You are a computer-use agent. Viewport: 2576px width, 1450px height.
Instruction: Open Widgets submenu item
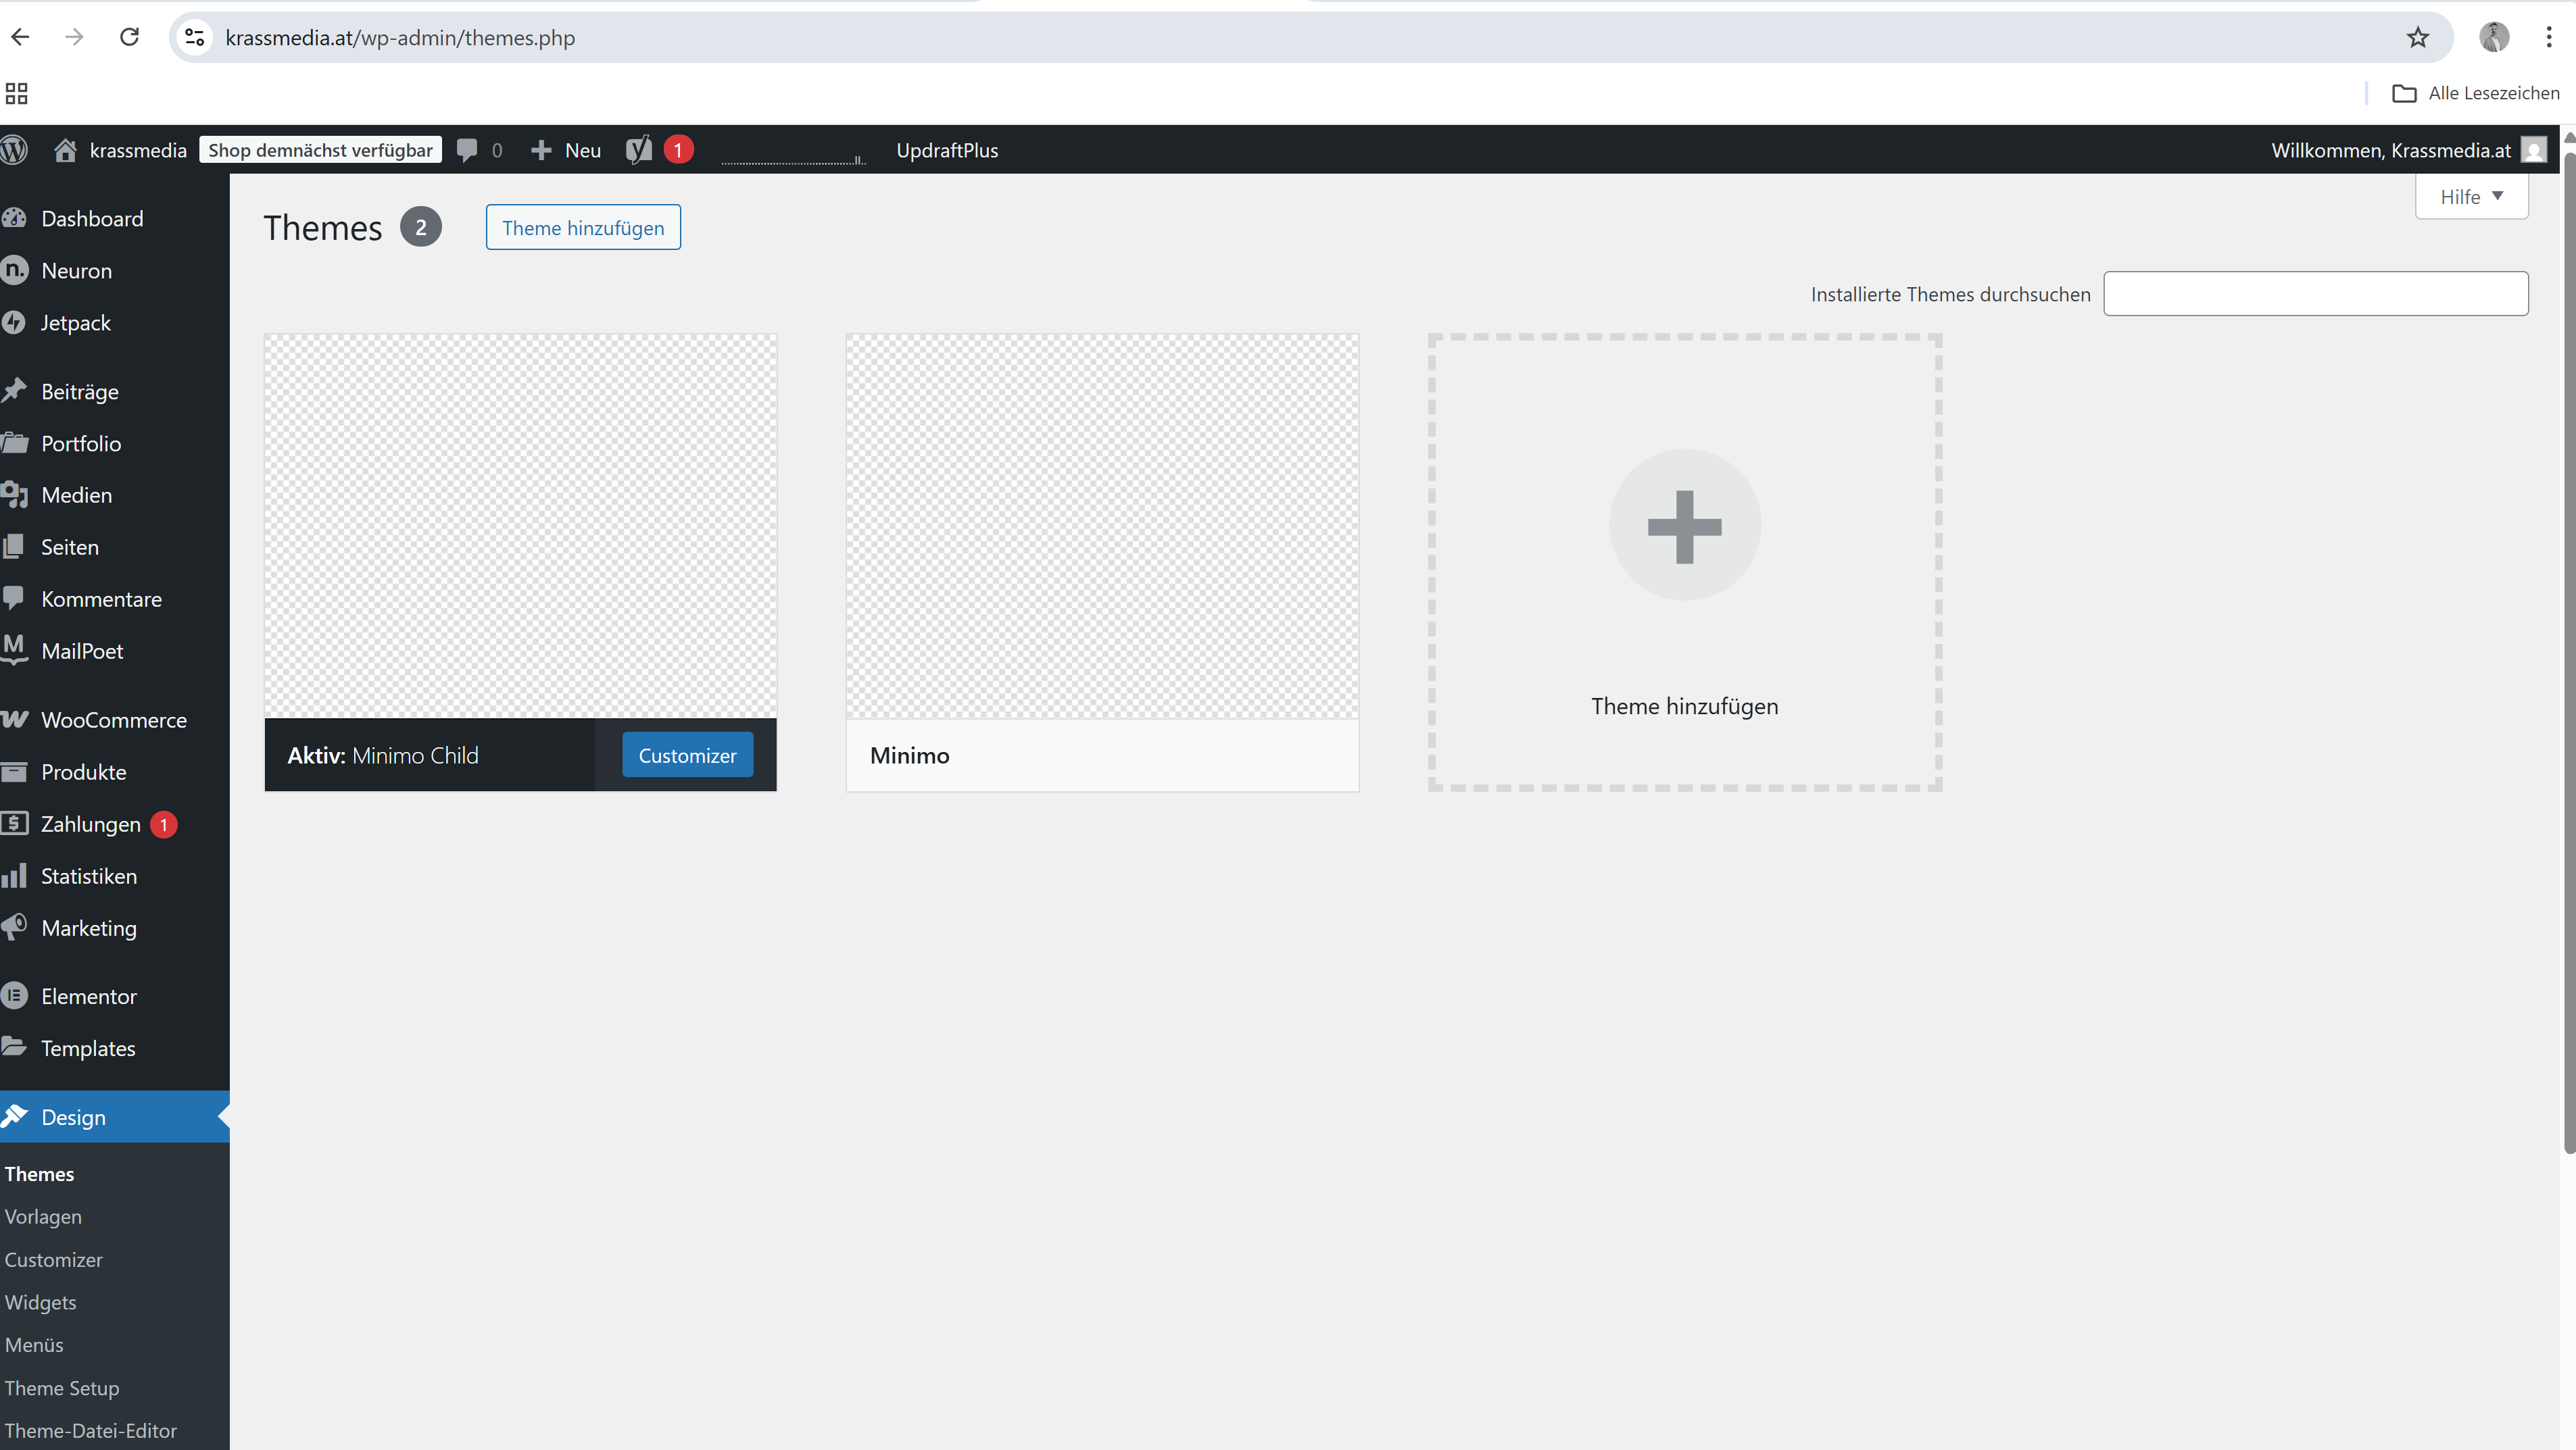(x=40, y=1303)
